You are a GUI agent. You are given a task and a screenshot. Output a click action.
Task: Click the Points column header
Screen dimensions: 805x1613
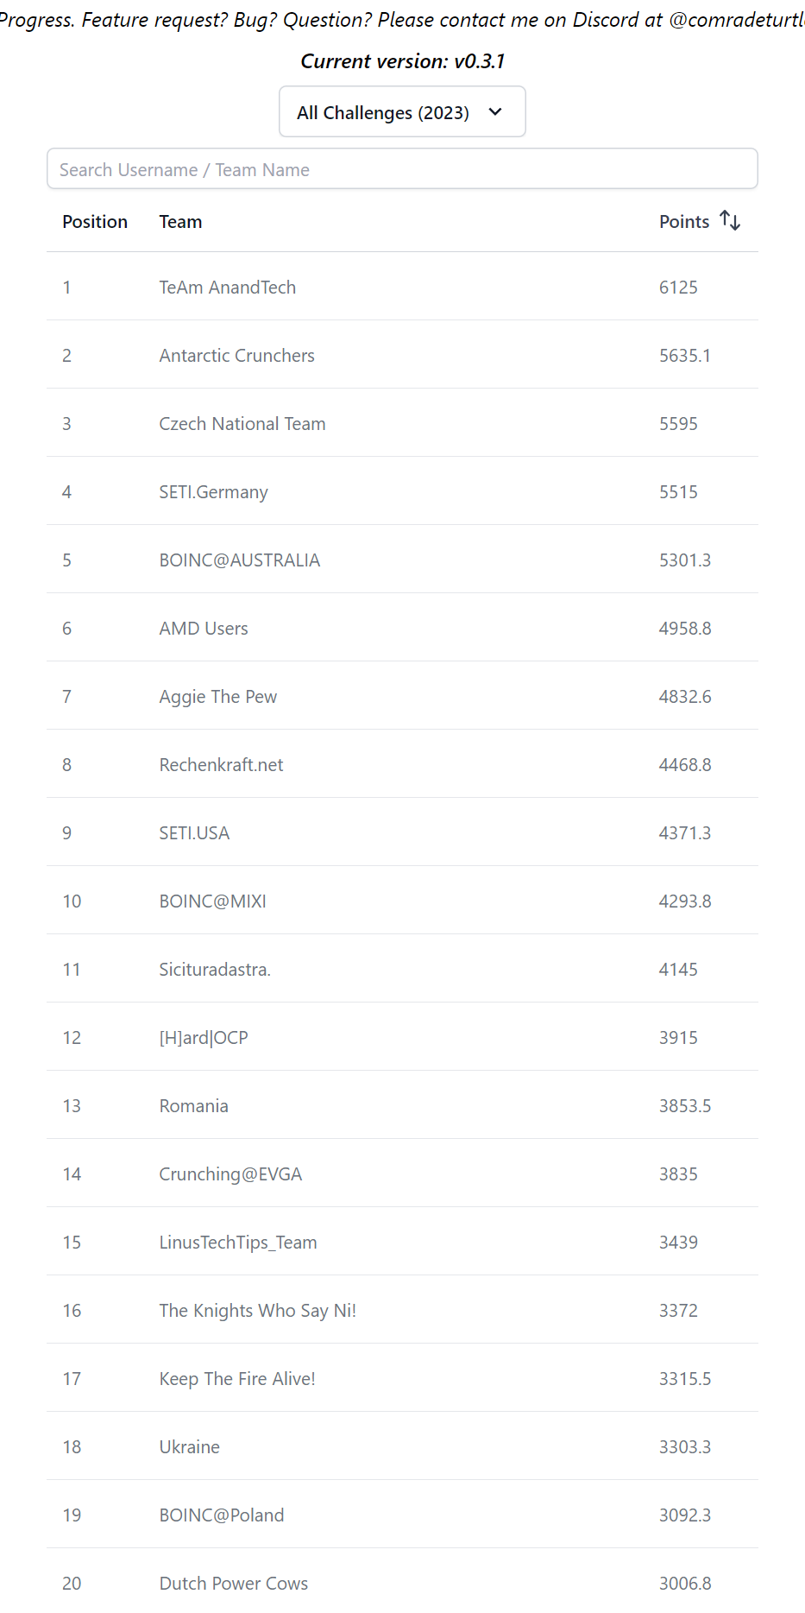[683, 222]
